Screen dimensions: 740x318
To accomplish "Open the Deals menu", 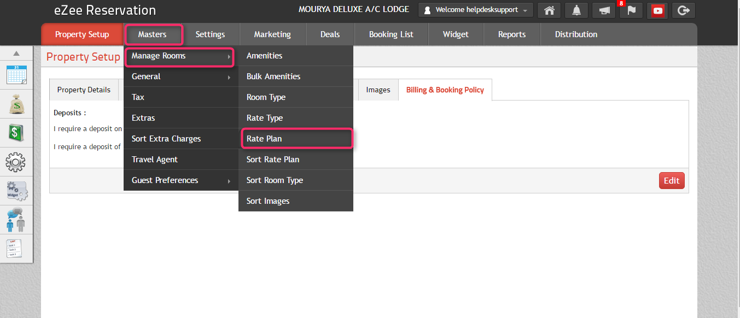I will coord(330,34).
